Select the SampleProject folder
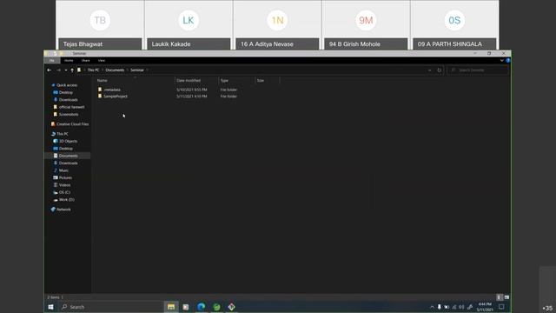Viewport: 556px width, 313px height. click(x=116, y=97)
